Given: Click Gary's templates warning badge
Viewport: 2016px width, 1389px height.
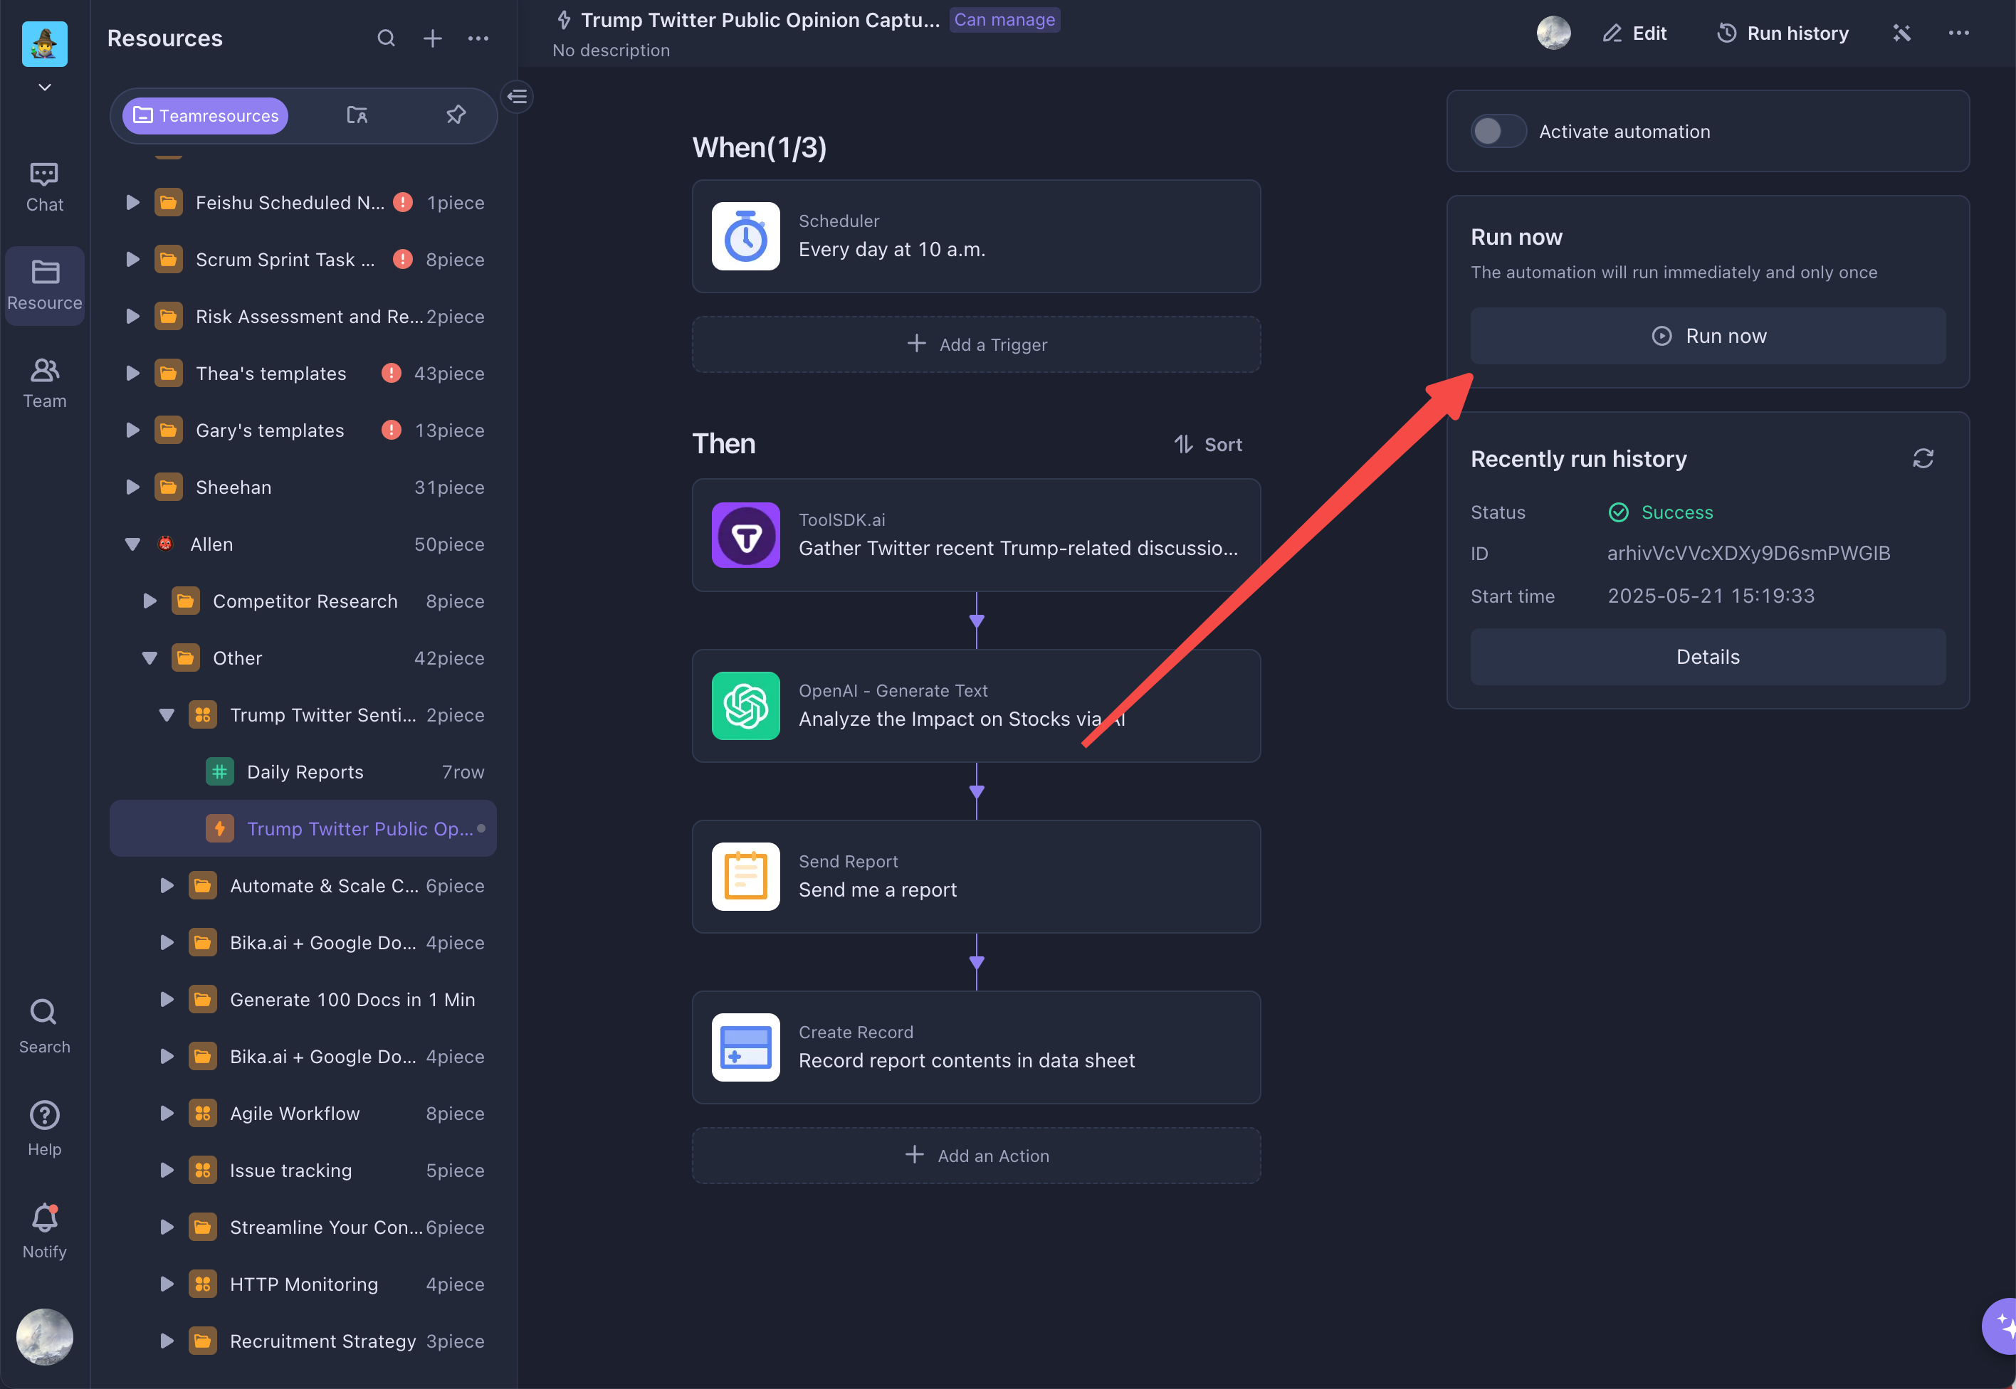Looking at the screenshot, I should [x=392, y=430].
